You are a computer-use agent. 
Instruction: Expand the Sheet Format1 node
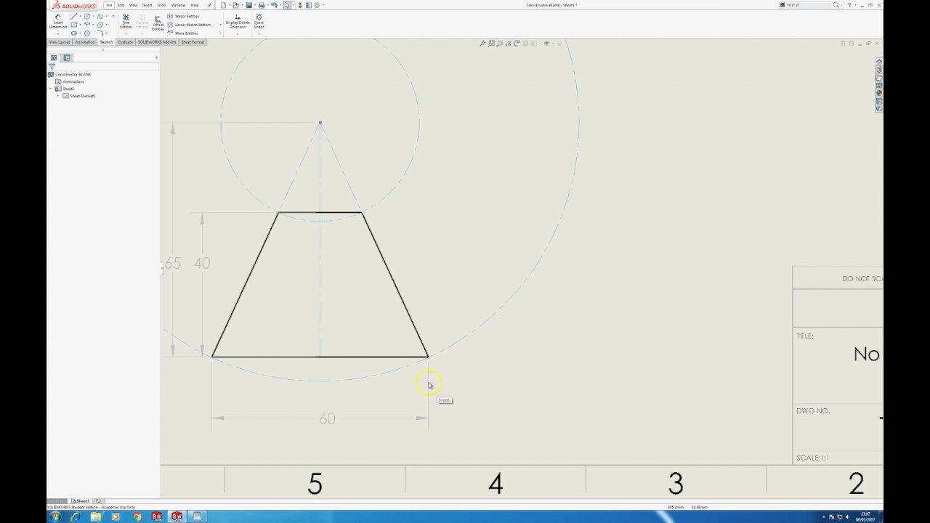57,96
